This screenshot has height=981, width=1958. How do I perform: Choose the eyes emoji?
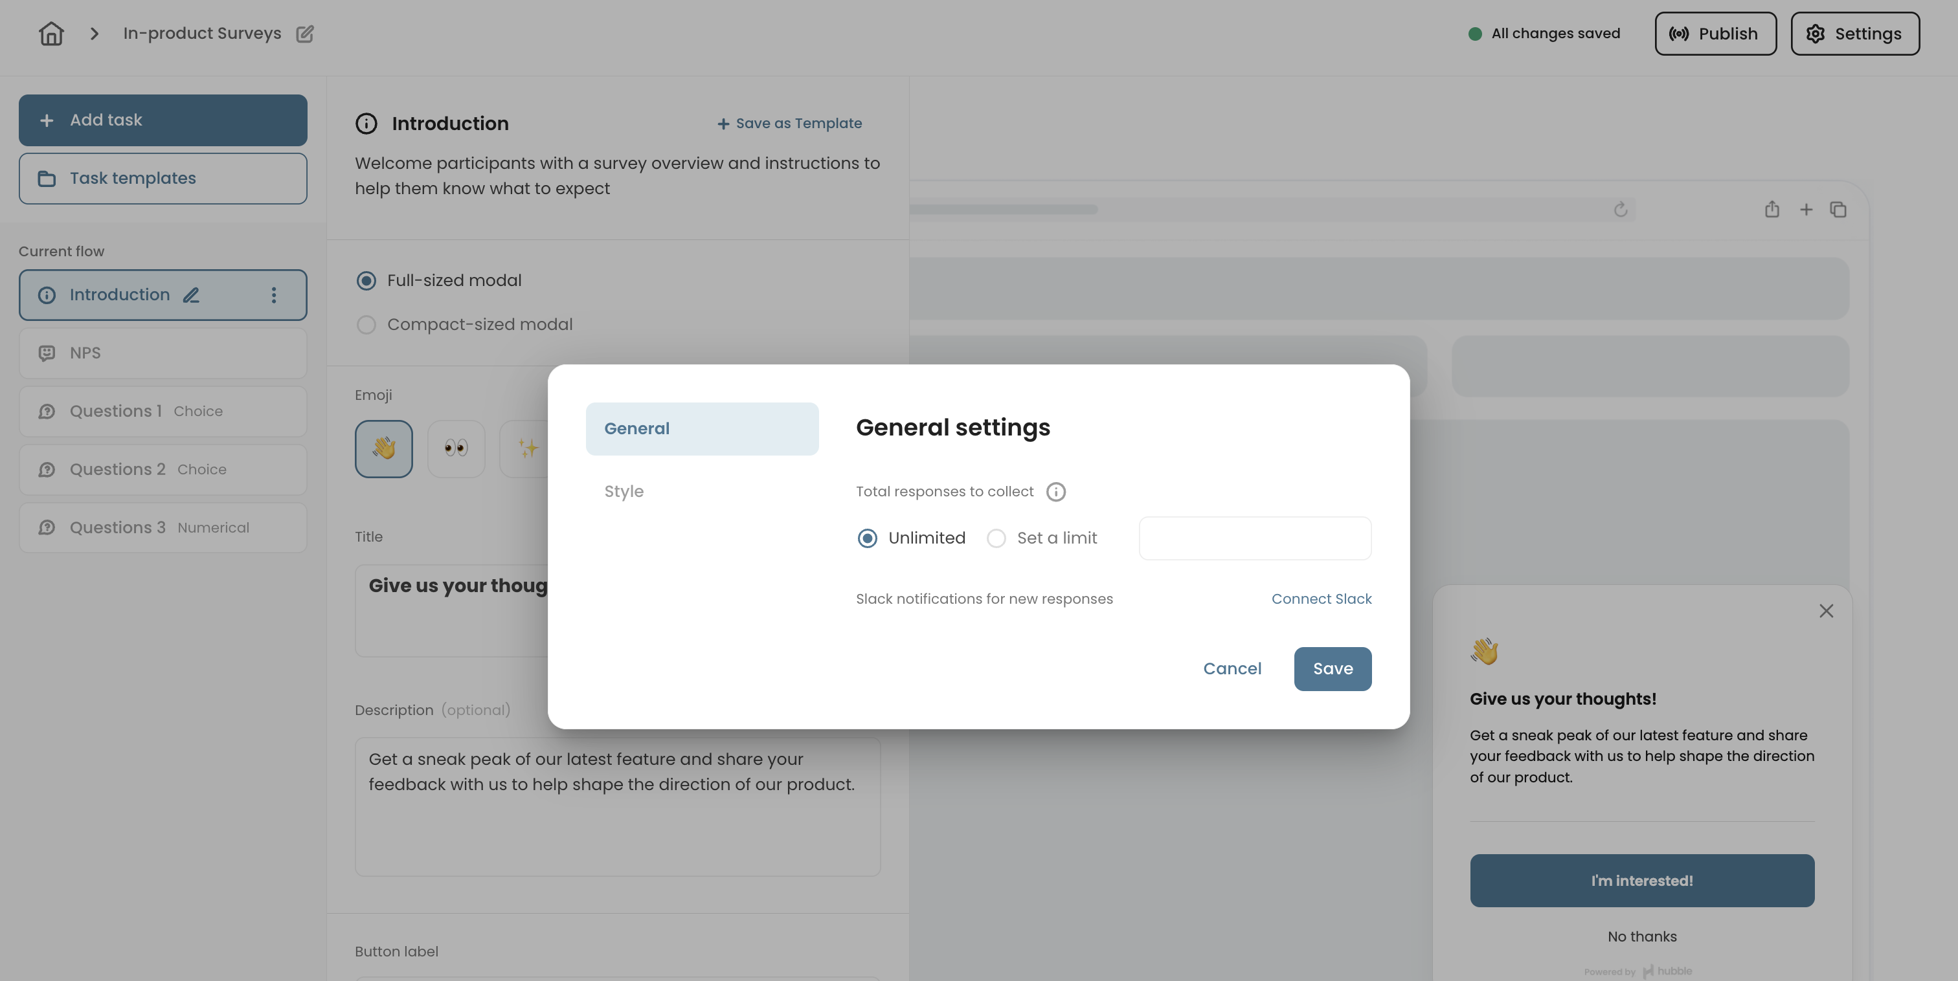[456, 448]
